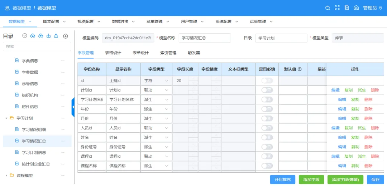The height and width of the screenshot is (187, 387).
Task: Click the search icon in top header
Action: click(328, 8)
